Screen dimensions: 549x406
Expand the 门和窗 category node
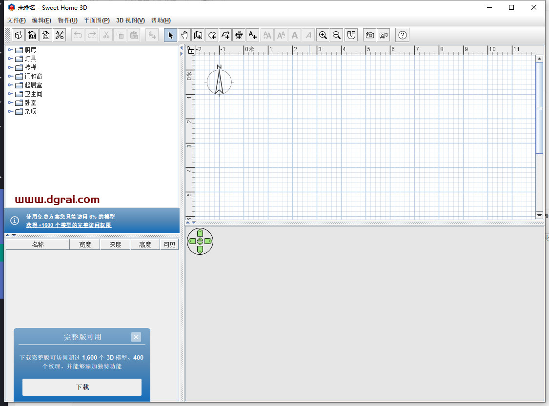point(10,76)
